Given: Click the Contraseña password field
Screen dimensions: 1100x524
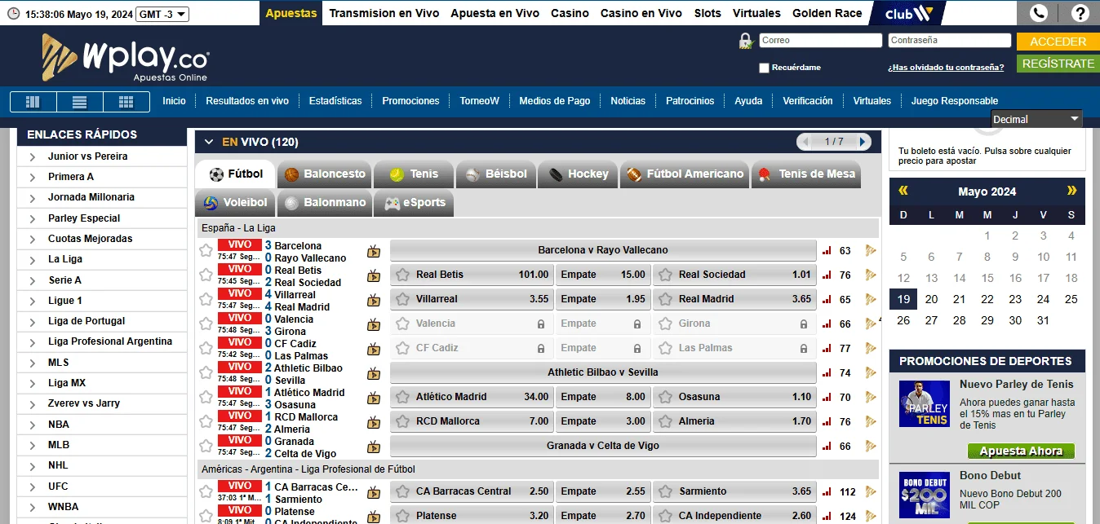Looking at the screenshot, I should [950, 40].
